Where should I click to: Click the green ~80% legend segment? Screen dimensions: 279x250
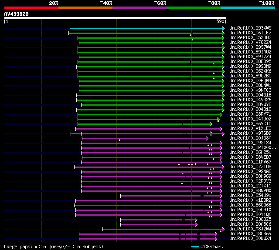194,8
